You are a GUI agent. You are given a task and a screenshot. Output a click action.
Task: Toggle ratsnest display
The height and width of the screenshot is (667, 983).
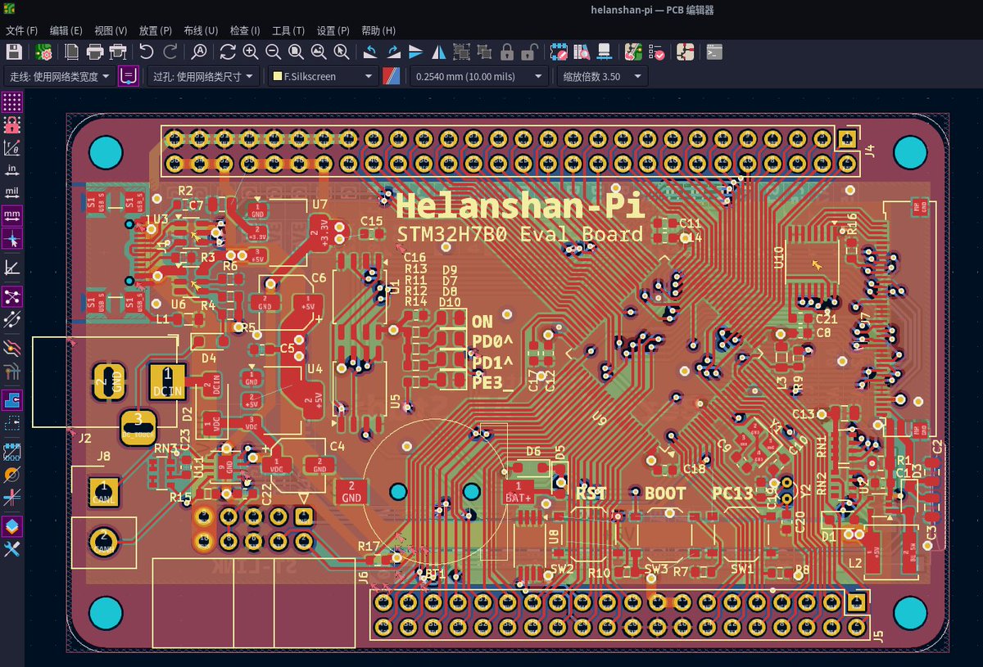11,296
